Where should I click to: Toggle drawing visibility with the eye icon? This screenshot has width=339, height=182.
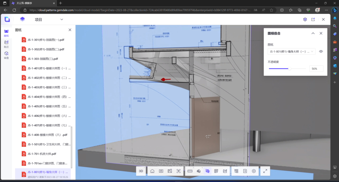tap(321, 51)
